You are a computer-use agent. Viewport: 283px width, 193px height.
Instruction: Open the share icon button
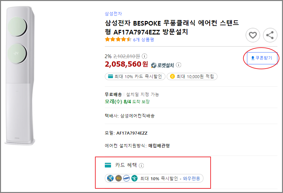coord(270,35)
